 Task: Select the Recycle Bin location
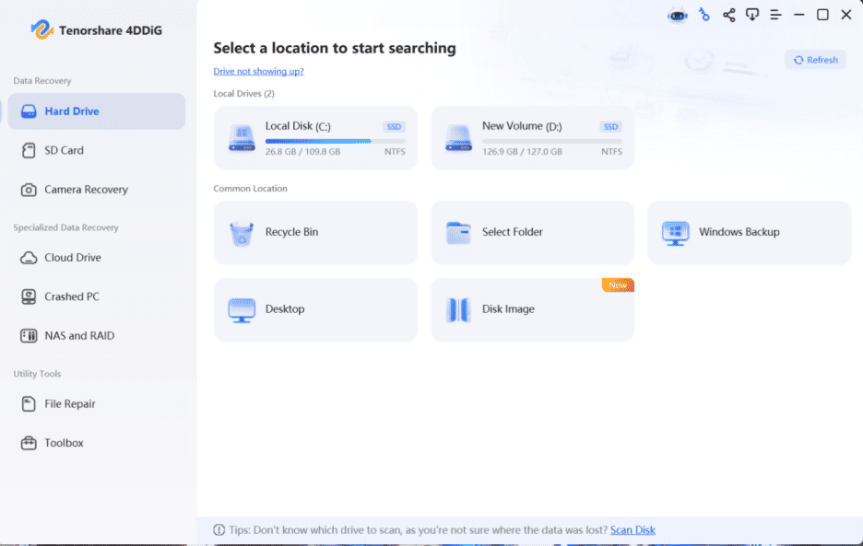point(315,233)
